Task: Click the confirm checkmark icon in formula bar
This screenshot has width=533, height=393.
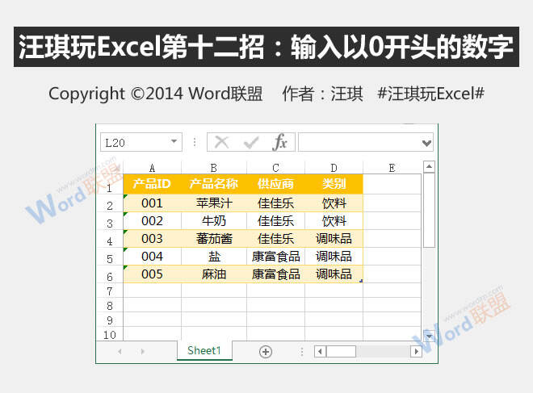Action: pyautogui.click(x=251, y=142)
